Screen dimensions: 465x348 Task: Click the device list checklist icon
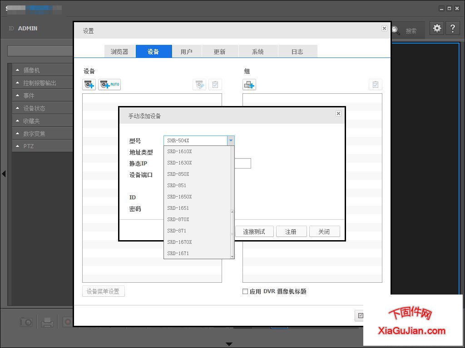(x=215, y=85)
